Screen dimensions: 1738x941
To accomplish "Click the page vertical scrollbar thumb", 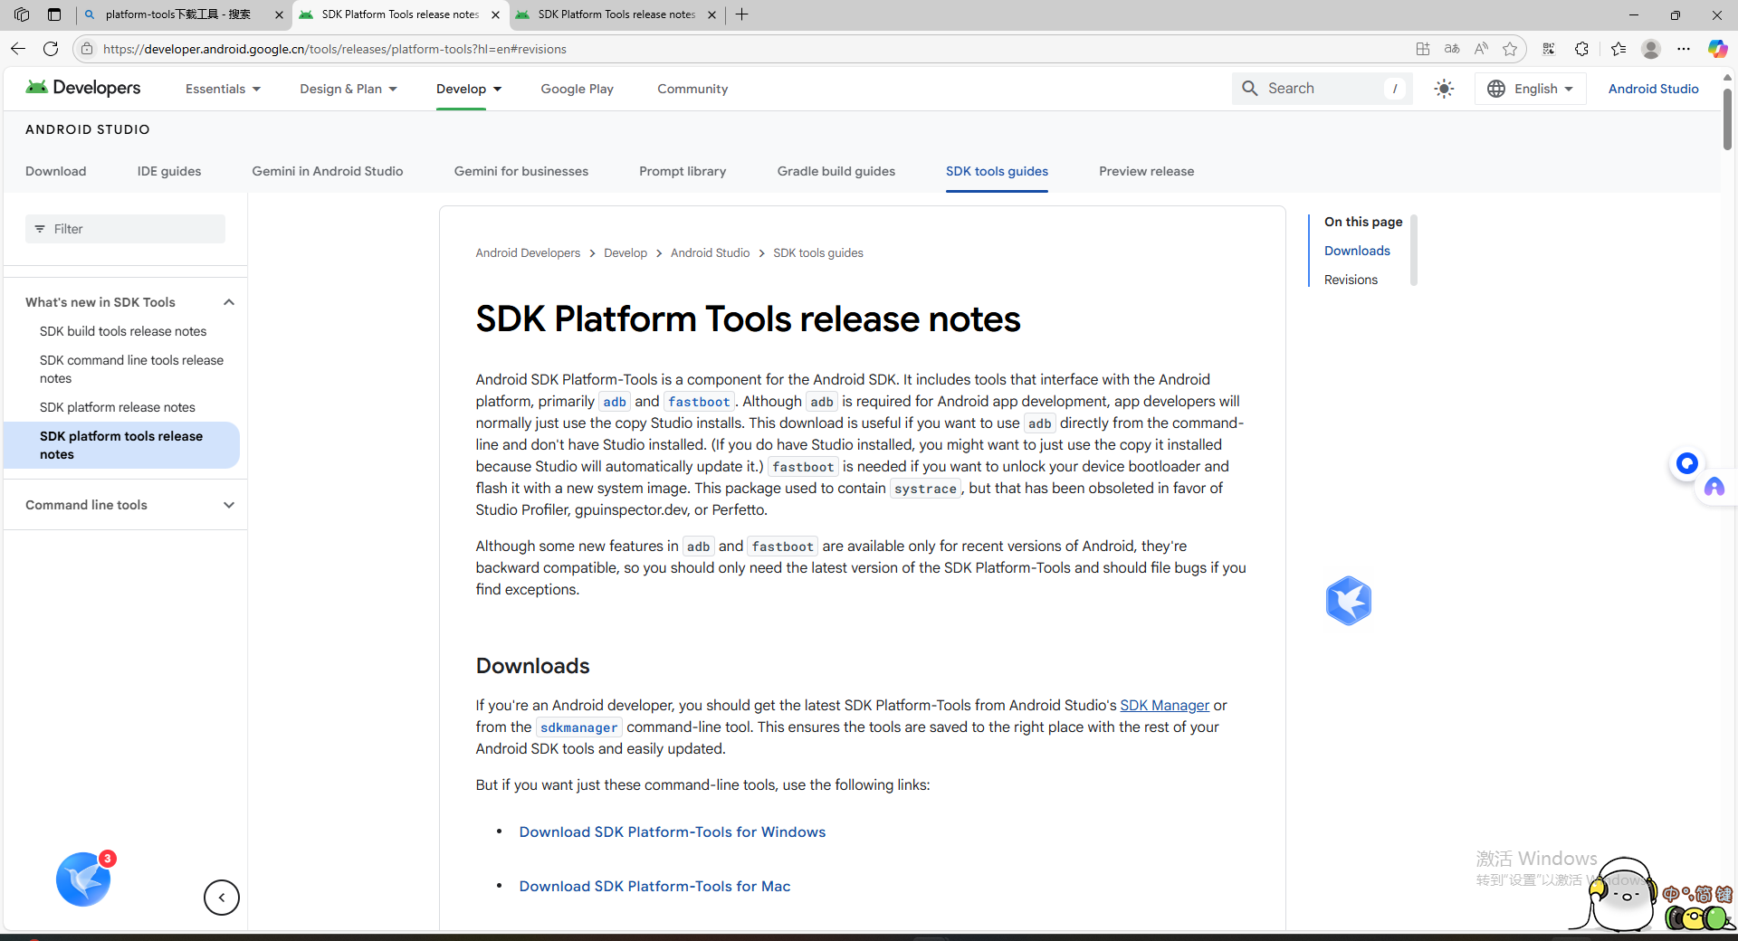I will [x=1727, y=118].
